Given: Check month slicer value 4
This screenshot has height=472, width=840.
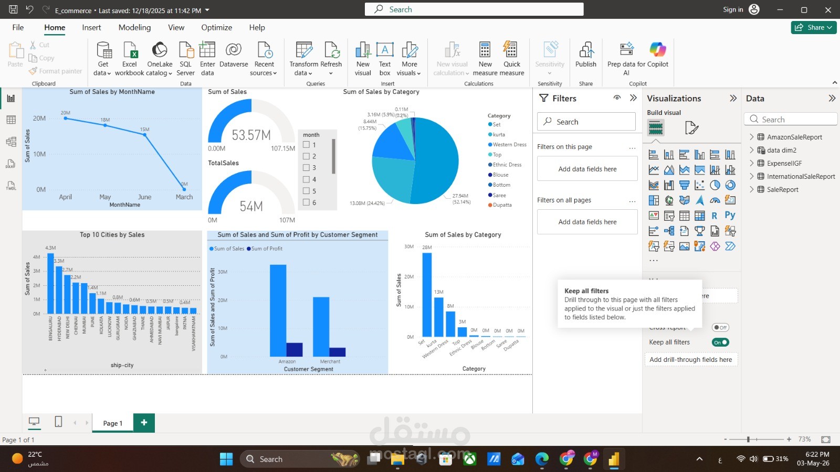Looking at the screenshot, I should pos(306,179).
